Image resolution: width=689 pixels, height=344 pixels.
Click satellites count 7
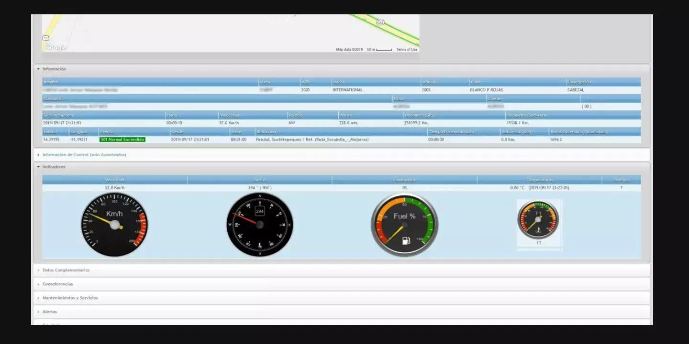point(622,188)
